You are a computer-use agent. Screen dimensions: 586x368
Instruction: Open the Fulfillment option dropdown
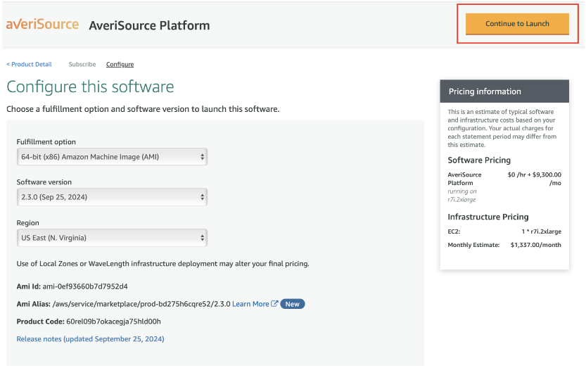[112, 157]
